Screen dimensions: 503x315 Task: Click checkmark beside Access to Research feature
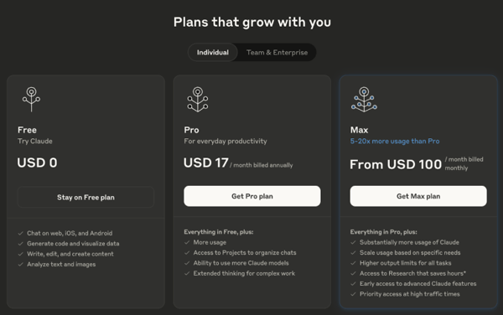click(x=353, y=273)
